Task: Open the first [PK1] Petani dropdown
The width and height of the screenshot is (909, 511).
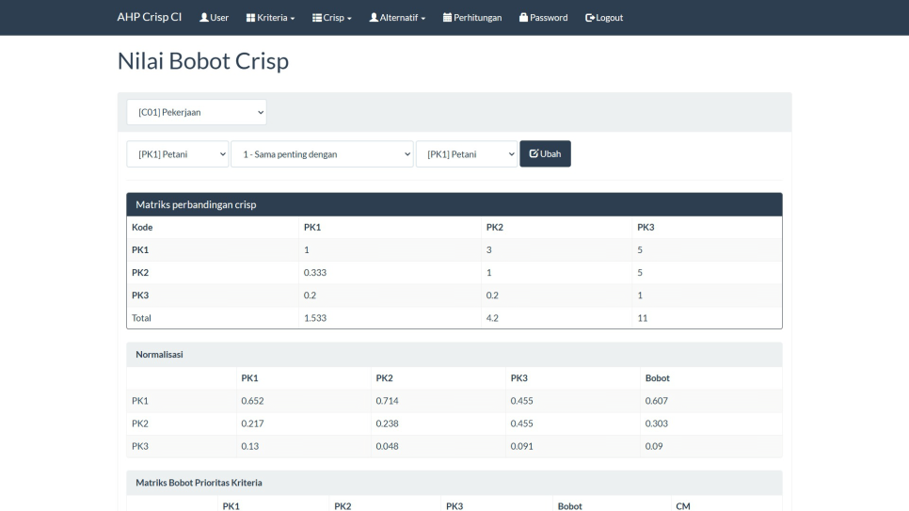Action: (x=178, y=154)
